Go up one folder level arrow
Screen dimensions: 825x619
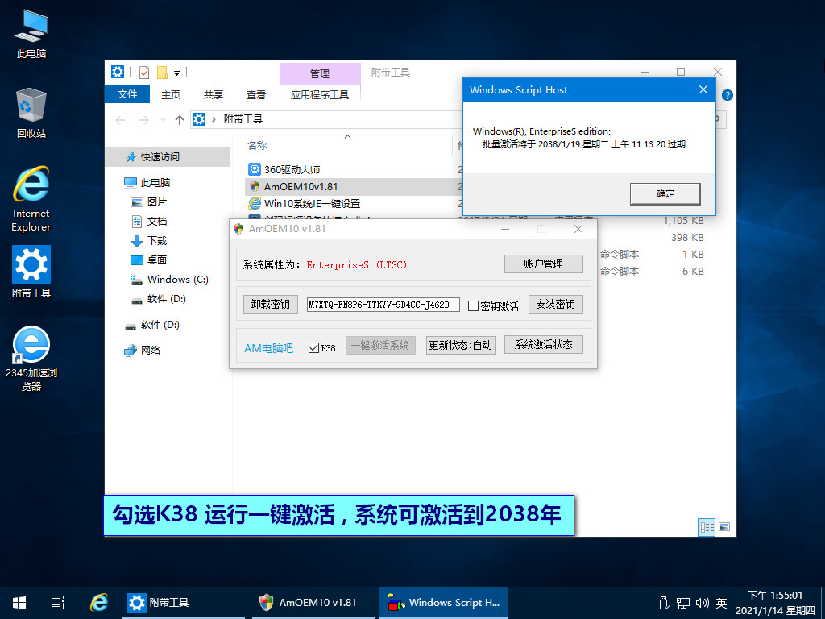tap(180, 120)
